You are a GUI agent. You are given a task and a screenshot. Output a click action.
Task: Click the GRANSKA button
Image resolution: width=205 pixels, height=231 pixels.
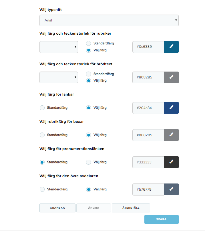click(57, 208)
